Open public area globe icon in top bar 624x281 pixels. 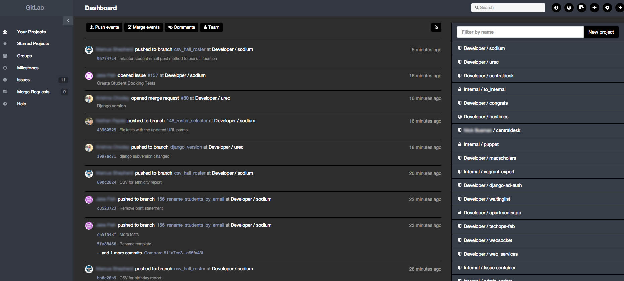(569, 8)
